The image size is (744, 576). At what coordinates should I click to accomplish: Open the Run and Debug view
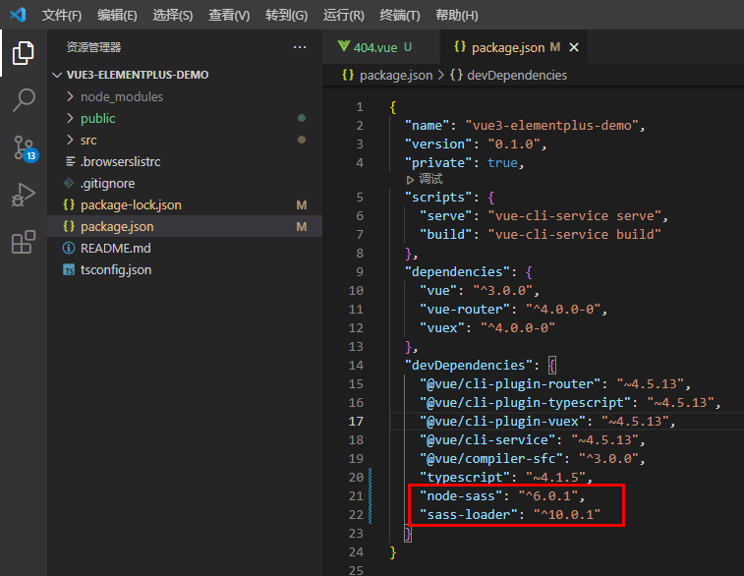(x=24, y=195)
